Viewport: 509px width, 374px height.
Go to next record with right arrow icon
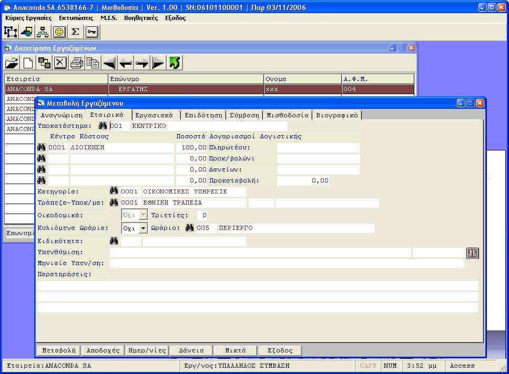[141, 63]
